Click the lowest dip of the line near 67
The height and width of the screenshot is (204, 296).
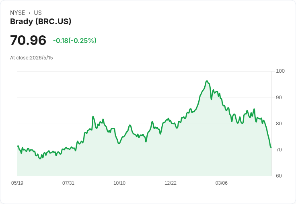(x=40, y=159)
